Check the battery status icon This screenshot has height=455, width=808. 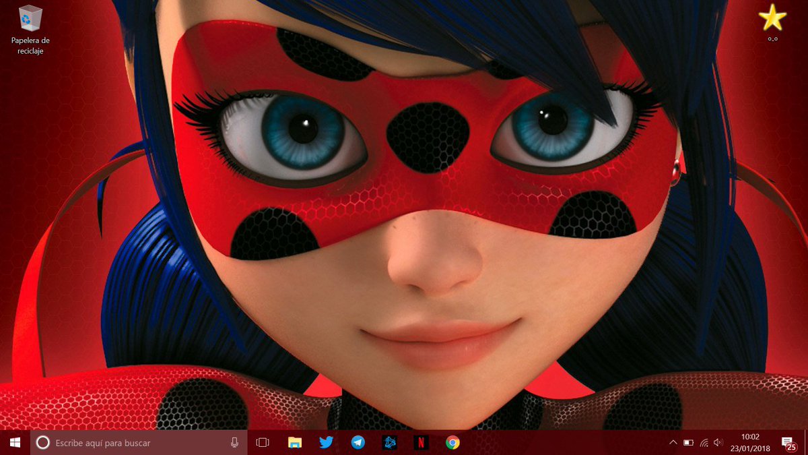(688, 443)
